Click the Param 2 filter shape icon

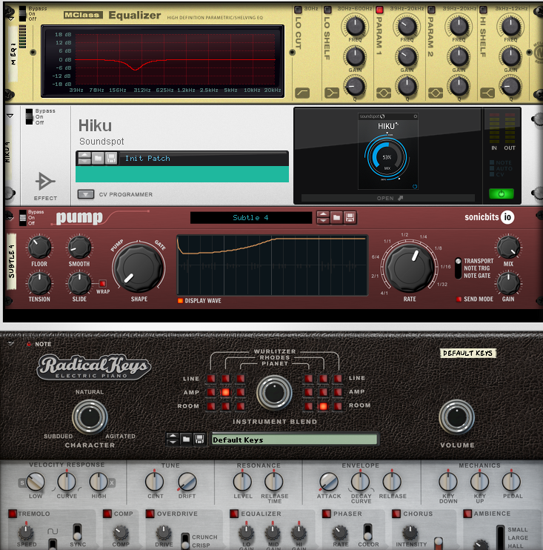tap(436, 93)
